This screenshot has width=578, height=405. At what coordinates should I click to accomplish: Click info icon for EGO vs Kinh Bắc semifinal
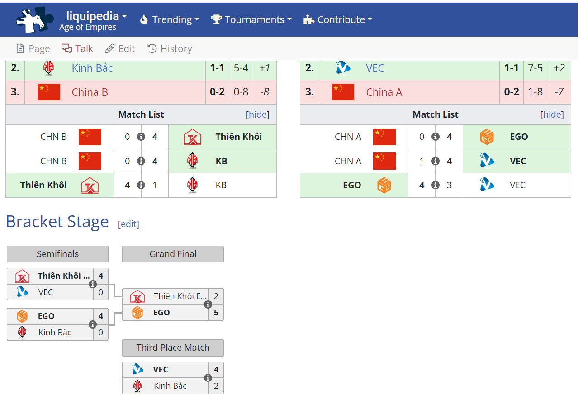[x=93, y=324]
